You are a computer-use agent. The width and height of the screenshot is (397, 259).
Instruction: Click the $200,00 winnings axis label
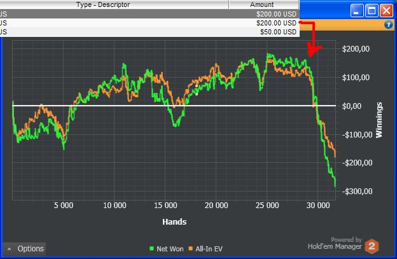click(356, 49)
